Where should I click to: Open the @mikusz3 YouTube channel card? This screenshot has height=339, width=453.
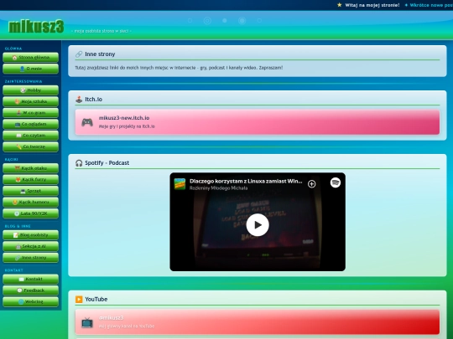258,322
